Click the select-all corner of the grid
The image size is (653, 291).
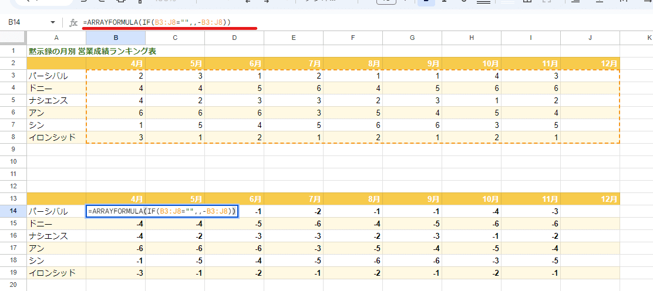tap(14, 38)
